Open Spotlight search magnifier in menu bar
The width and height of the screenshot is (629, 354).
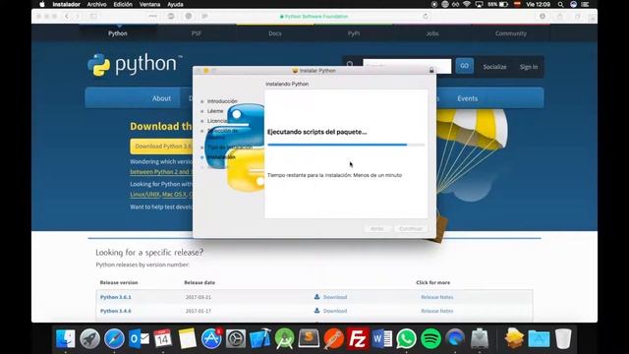[x=561, y=4]
